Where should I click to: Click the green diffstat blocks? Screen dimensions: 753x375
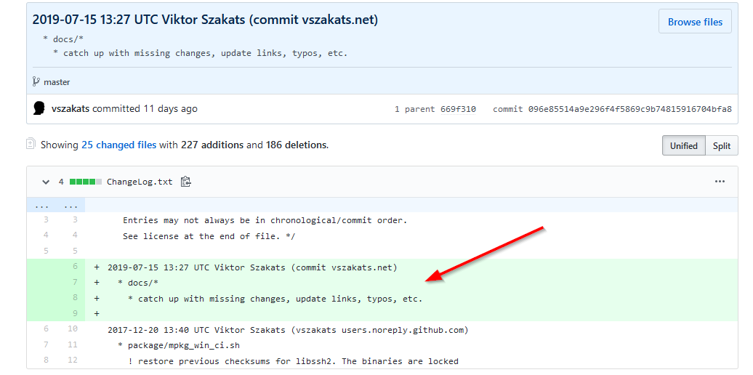point(85,182)
